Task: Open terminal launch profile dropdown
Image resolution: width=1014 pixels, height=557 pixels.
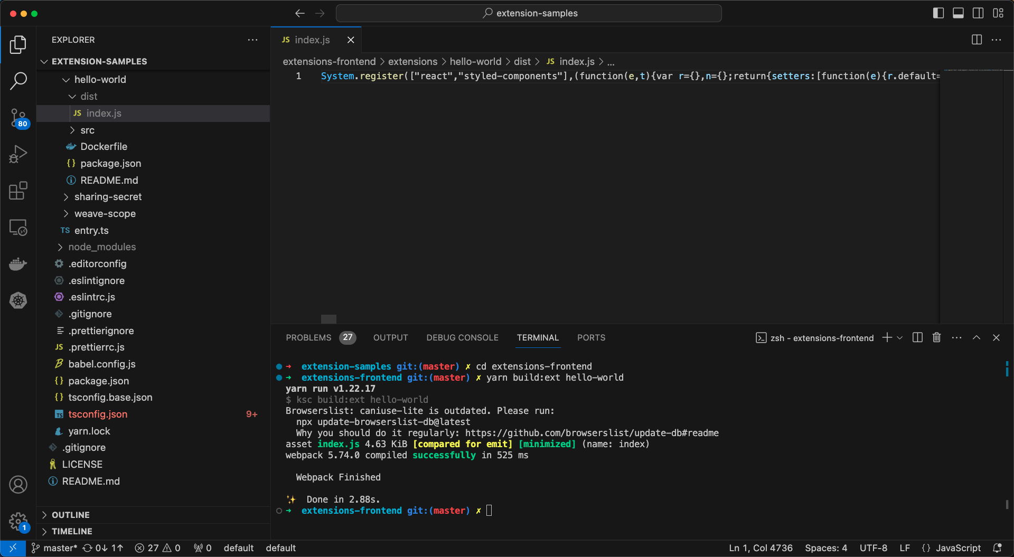Action: coord(900,337)
